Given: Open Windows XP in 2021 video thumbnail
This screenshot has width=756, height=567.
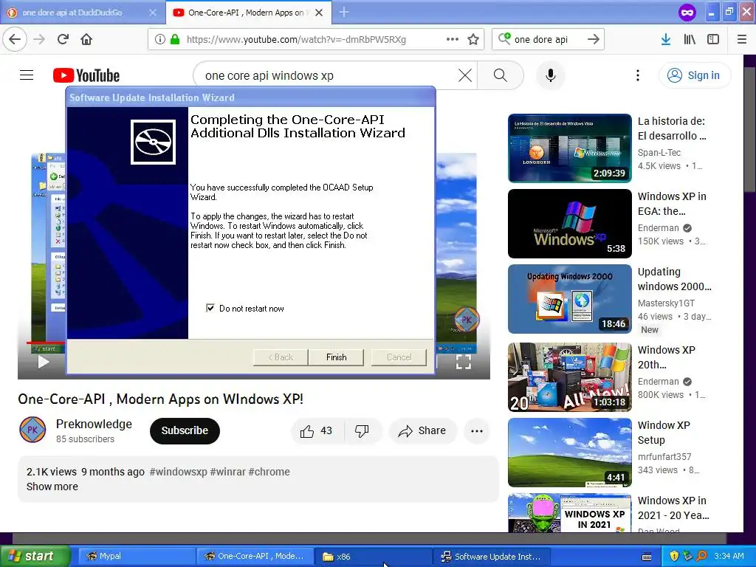Looking at the screenshot, I should (x=569, y=512).
